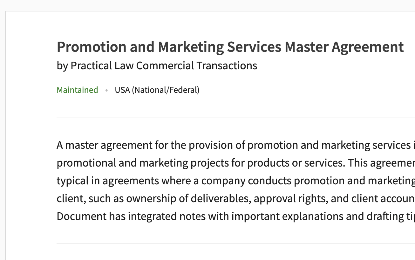Click the divider line below the jurisdiction row
The width and height of the screenshot is (415, 260).
tap(235, 118)
